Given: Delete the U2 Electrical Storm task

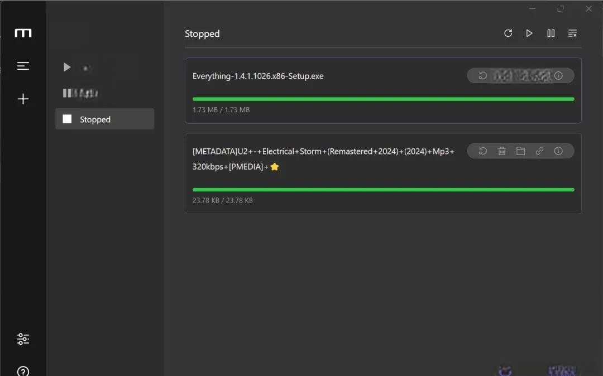Looking at the screenshot, I should pos(501,151).
